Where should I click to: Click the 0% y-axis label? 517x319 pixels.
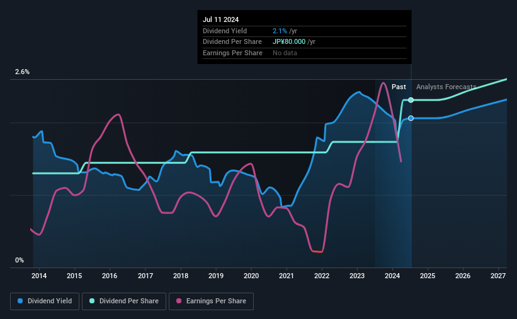point(20,260)
